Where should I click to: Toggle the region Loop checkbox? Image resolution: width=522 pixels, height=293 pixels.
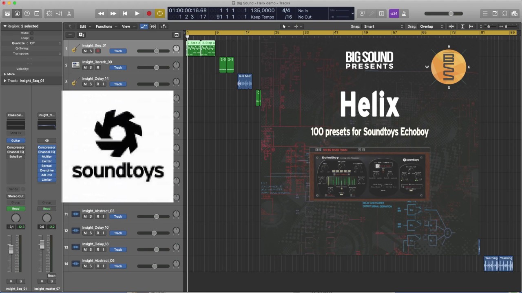32,38
